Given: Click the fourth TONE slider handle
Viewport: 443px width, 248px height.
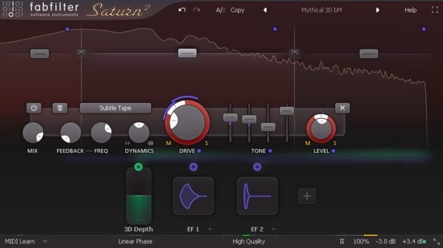Looking at the screenshot, I should pos(287,111).
